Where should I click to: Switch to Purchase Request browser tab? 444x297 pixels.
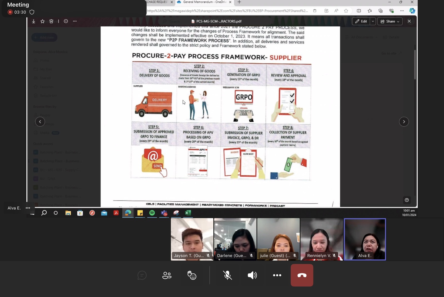[x=157, y=2]
